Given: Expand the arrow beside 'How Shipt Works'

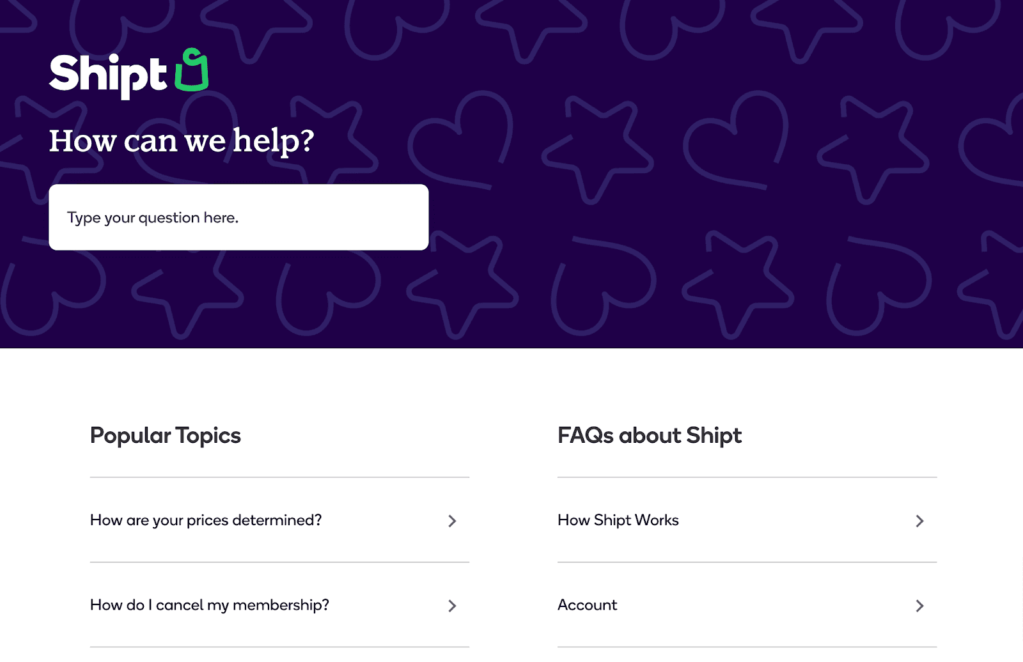Looking at the screenshot, I should [x=919, y=521].
